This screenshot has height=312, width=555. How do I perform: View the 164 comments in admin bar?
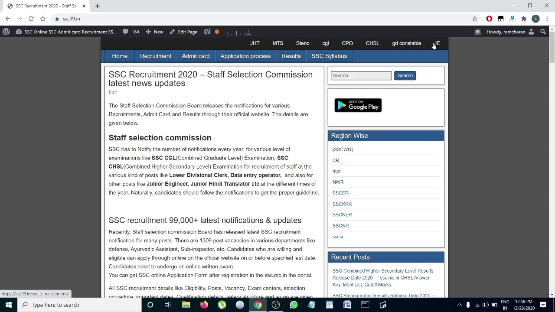coord(131,32)
